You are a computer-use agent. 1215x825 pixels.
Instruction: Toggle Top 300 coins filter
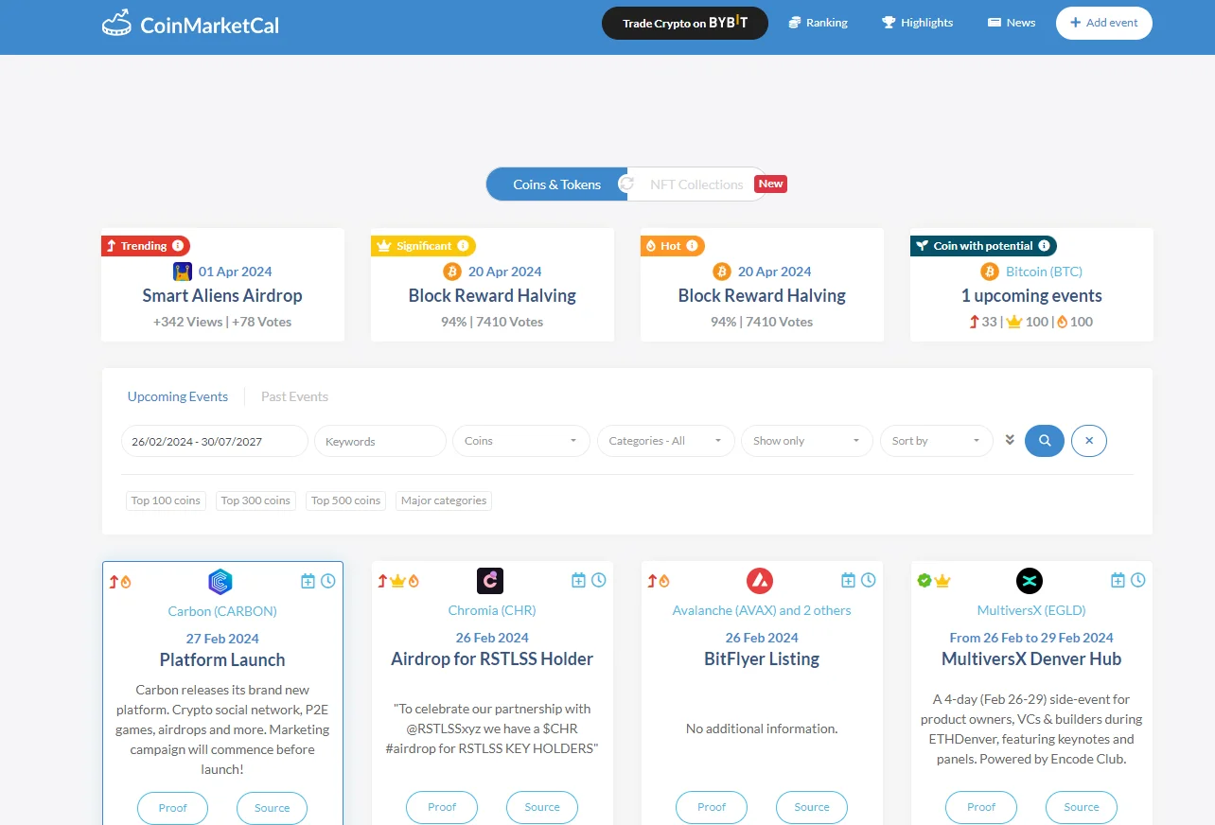[x=255, y=500]
